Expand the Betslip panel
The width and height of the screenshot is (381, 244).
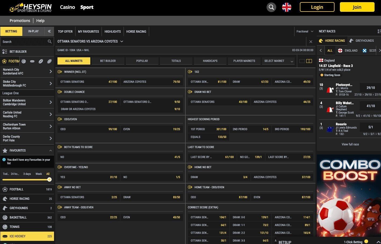(378, 242)
